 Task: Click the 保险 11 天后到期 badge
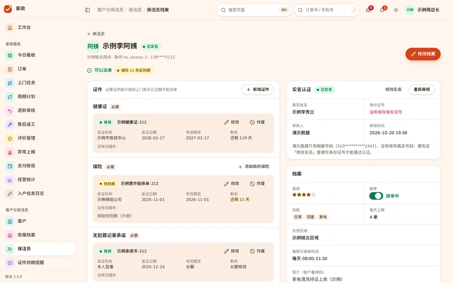(134, 70)
